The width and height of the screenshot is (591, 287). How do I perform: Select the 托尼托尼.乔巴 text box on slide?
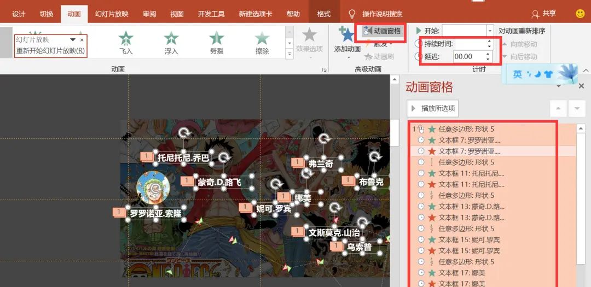[183, 158]
